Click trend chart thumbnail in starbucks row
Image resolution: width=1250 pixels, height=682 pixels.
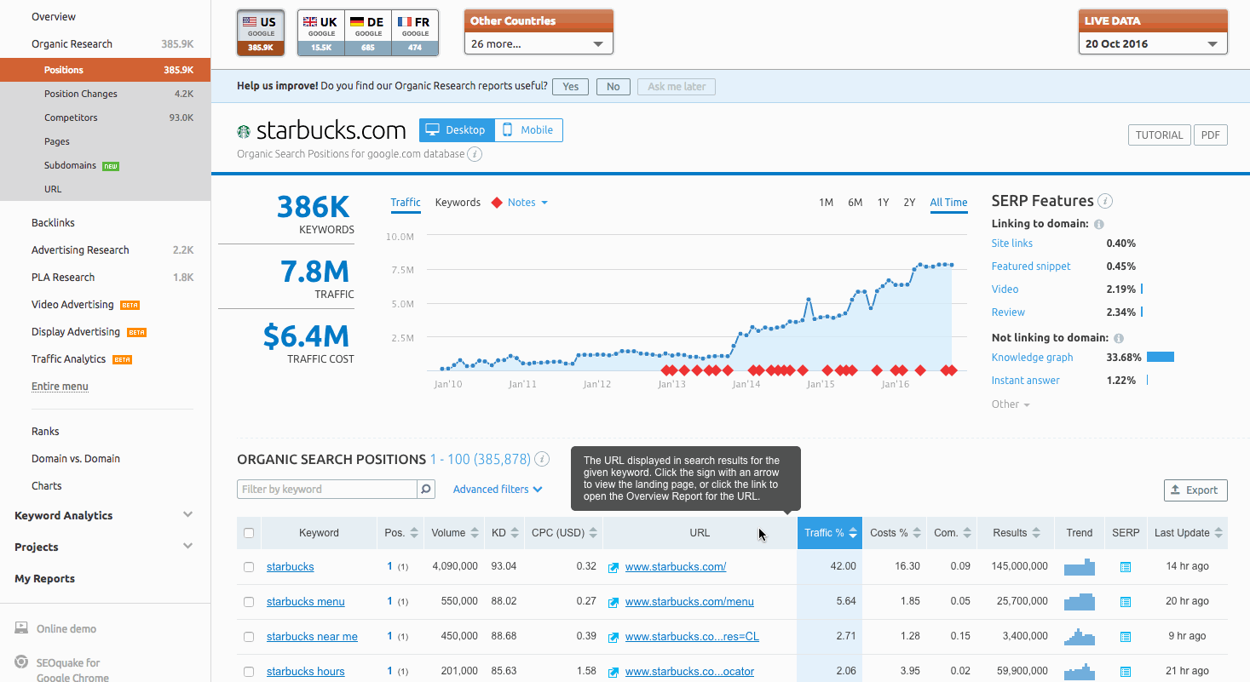1079,566
